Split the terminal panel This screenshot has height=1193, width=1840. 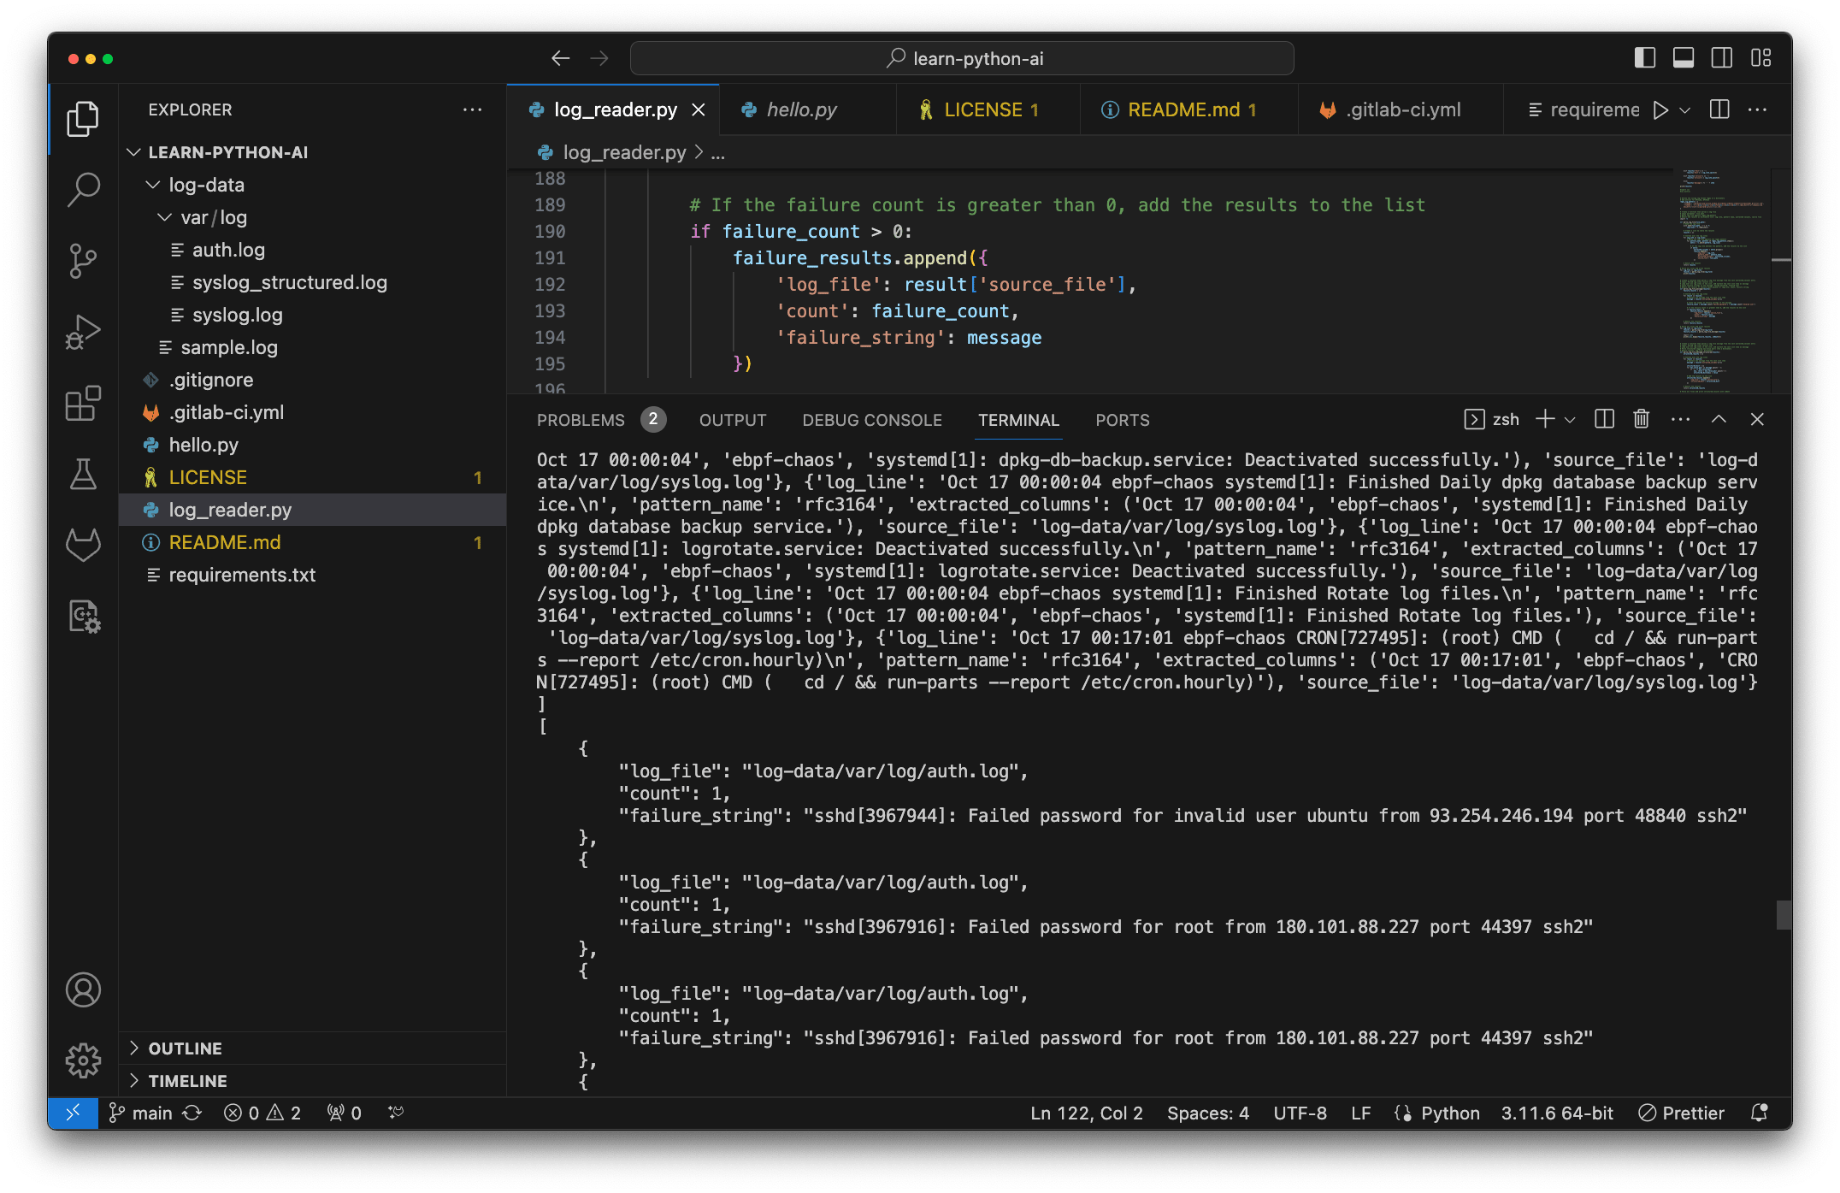[1604, 419]
